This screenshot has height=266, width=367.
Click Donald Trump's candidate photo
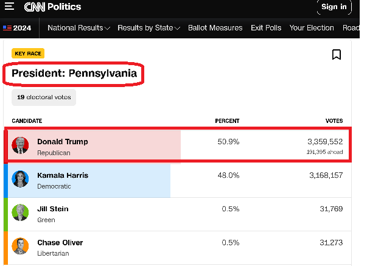tap(20, 145)
